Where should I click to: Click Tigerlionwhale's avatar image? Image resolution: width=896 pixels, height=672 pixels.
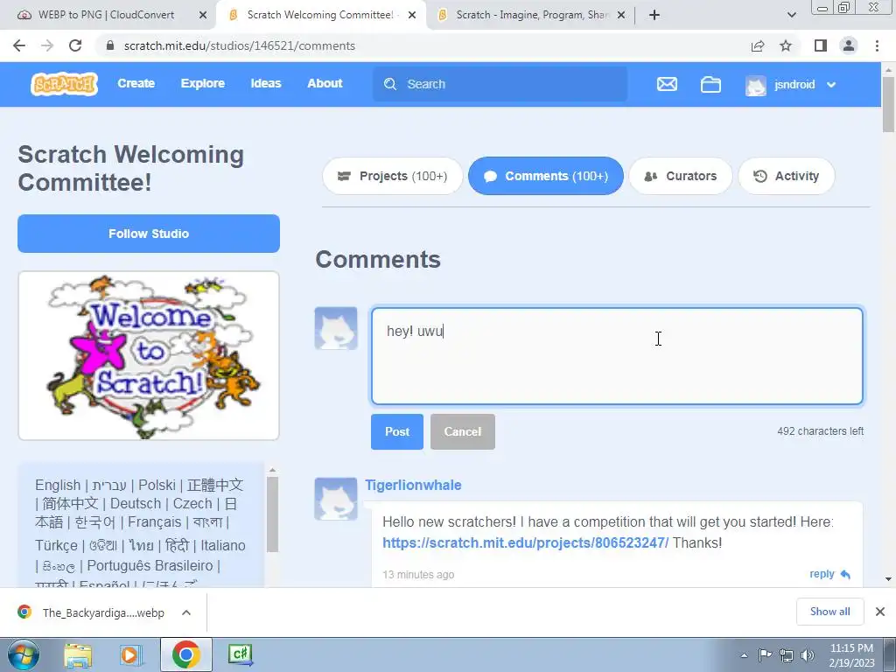[336, 499]
